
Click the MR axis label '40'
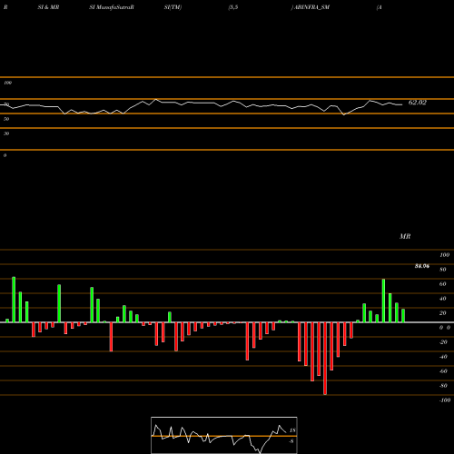tap(443, 299)
